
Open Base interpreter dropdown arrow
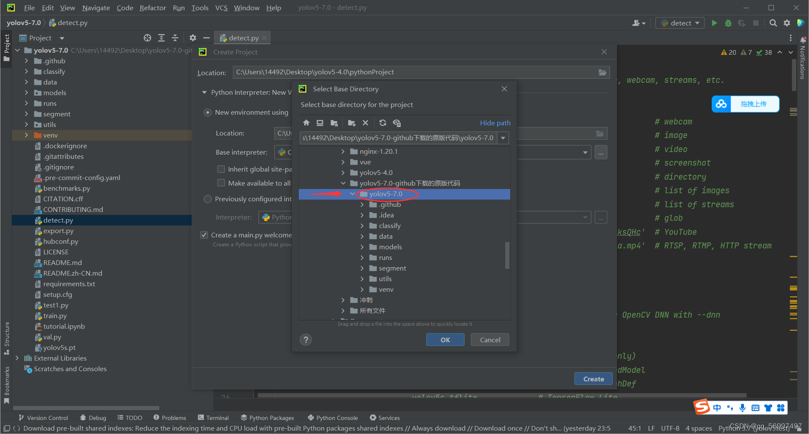point(585,152)
